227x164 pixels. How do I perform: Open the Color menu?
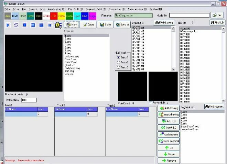(16, 9)
